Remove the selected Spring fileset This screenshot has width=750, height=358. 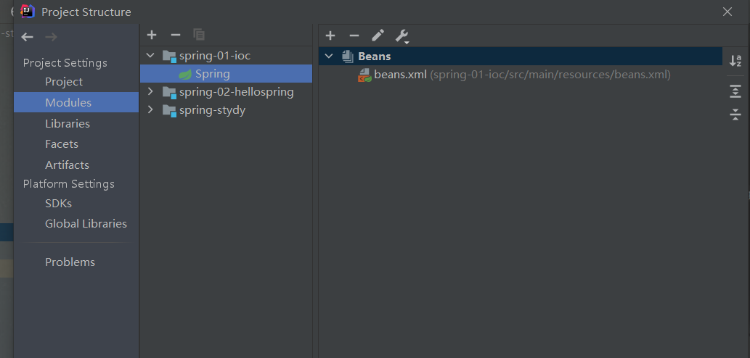(354, 36)
